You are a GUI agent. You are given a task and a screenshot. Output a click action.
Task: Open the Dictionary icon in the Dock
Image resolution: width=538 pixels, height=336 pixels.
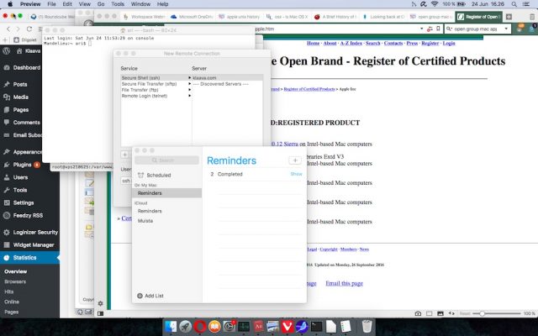258,327
